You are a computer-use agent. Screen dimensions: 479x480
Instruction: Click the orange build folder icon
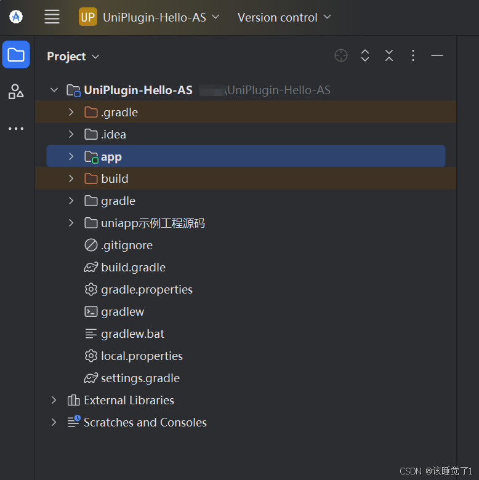[x=91, y=178]
